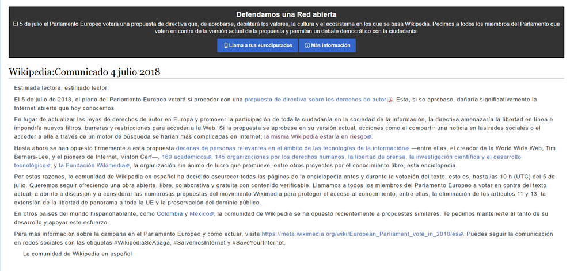Image resolution: width=570 pixels, height=271 pixels.
Task: Open the meta.wikimedia.org European Parliament vote URL
Action: pyautogui.click(x=360, y=234)
